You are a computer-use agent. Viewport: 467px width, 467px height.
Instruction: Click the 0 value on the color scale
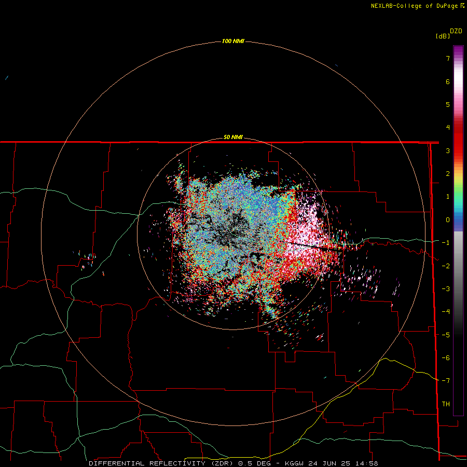448,220
